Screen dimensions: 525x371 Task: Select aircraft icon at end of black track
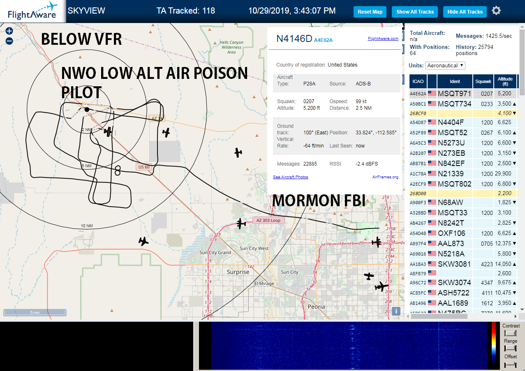click(x=377, y=242)
